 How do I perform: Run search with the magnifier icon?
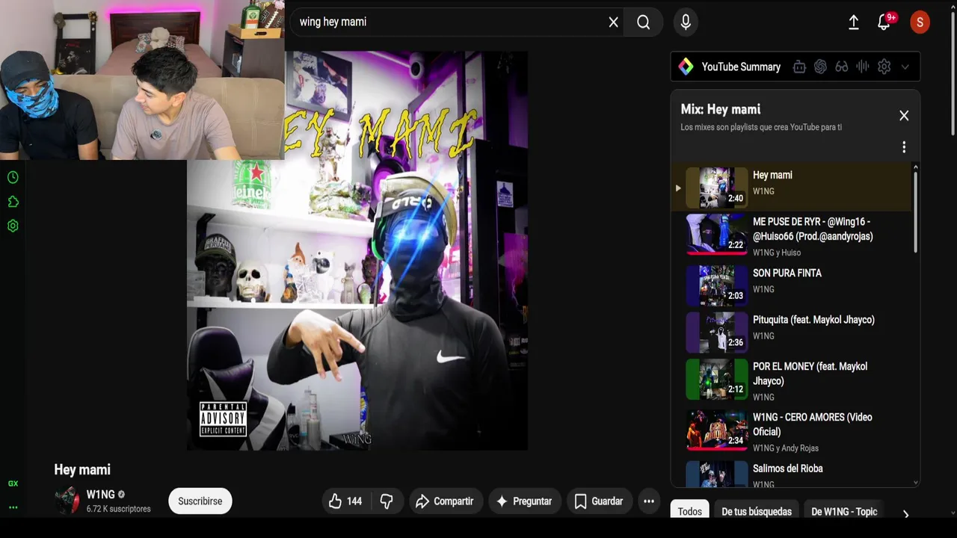pyautogui.click(x=644, y=22)
